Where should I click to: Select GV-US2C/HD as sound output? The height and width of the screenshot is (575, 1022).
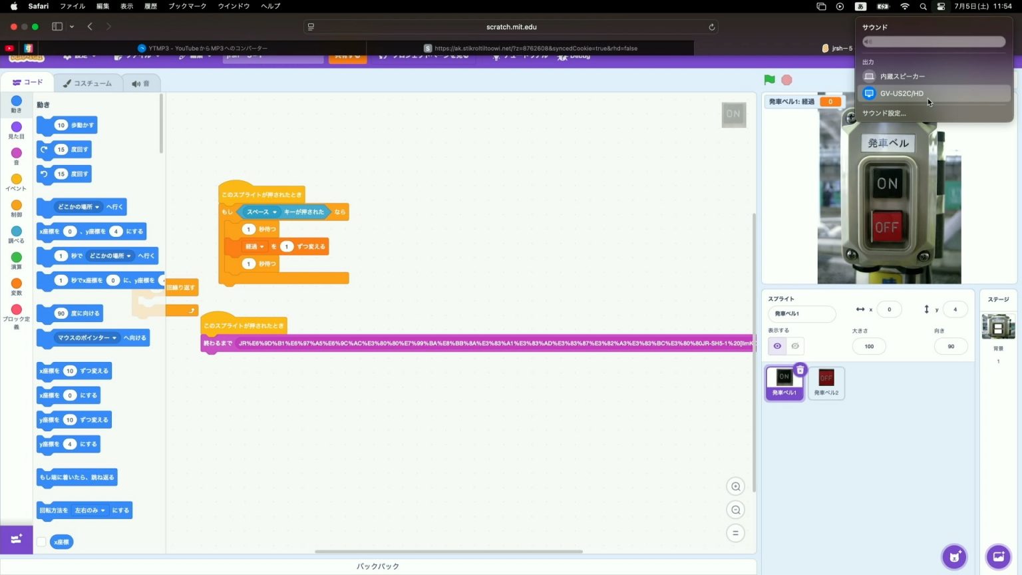coord(902,93)
